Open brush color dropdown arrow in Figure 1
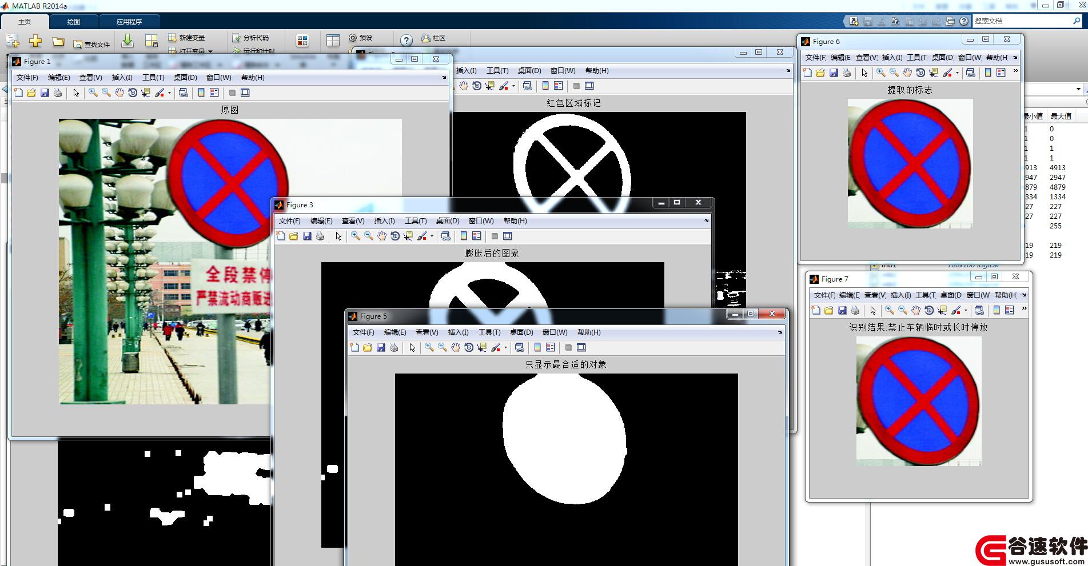1088x566 pixels. pos(169,93)
